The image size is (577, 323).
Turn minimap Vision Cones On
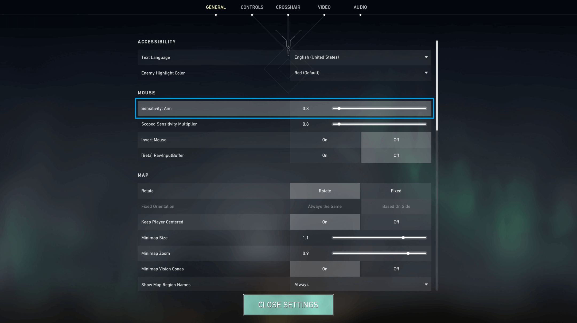click(325, 269)
